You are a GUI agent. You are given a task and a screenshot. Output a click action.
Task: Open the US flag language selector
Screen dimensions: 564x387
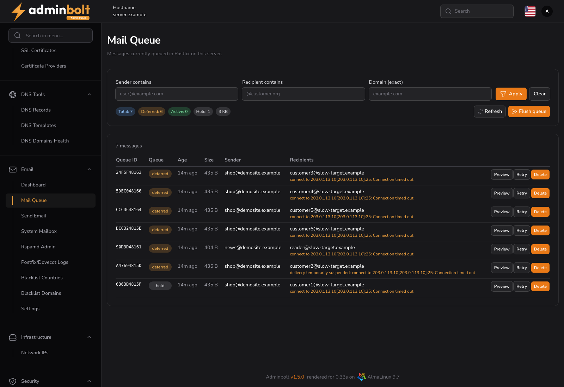pyautogui.click(x=530, y=11)
